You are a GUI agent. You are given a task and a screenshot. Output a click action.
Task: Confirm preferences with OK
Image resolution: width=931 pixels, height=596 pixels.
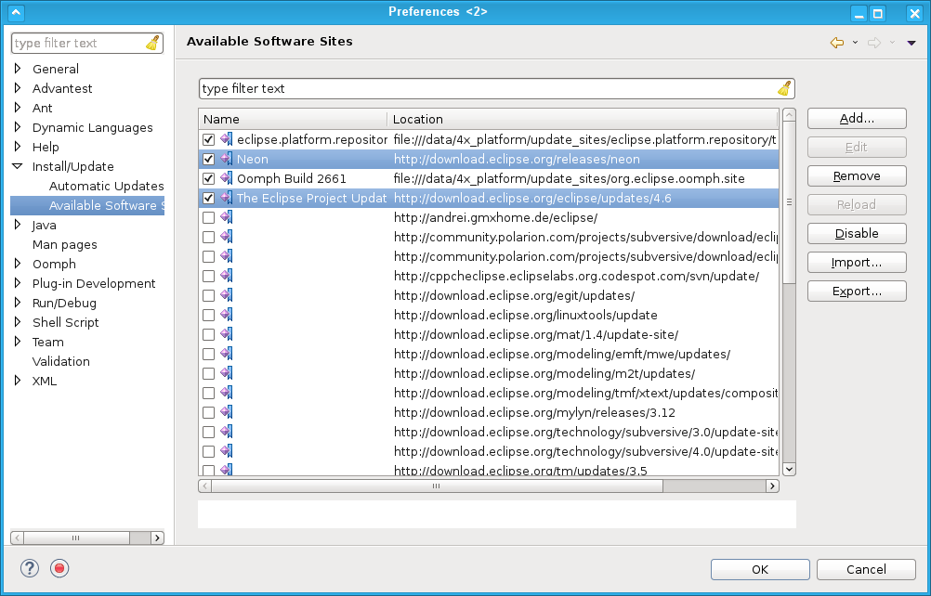pos(760,569)
